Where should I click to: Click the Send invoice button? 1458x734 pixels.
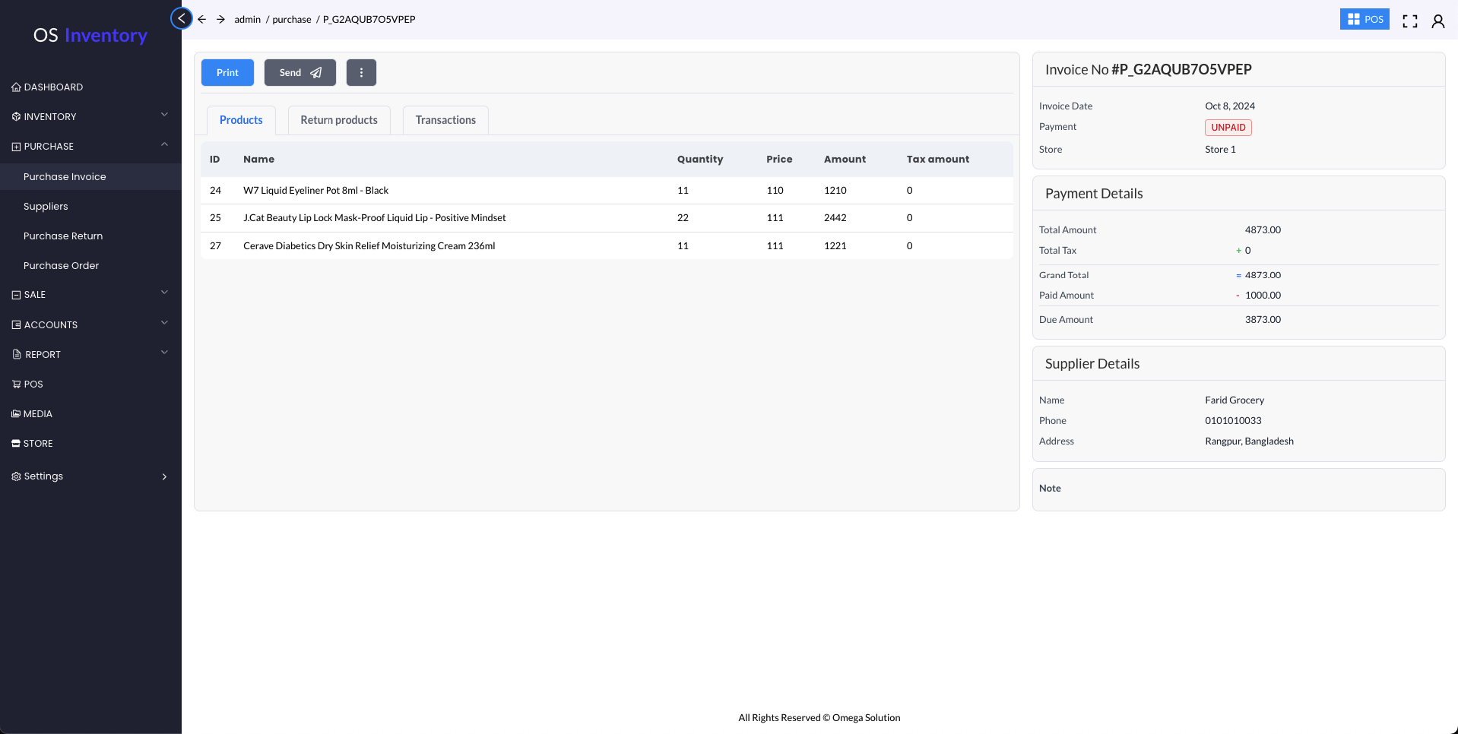pos(300,73)
